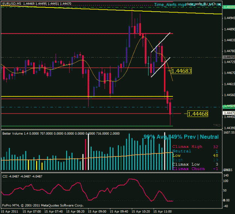
Task: Click the '15 Apr 08:20' time axis label
Action: (x=75, y=212)
